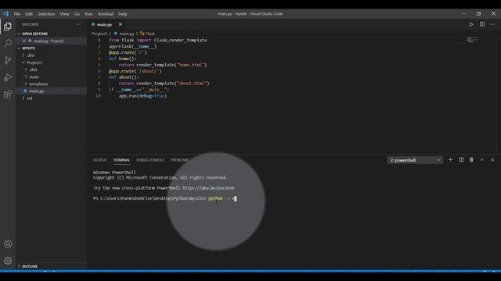
Task: Switch to the Terminal panel tab
Action: tap(121, 160)
